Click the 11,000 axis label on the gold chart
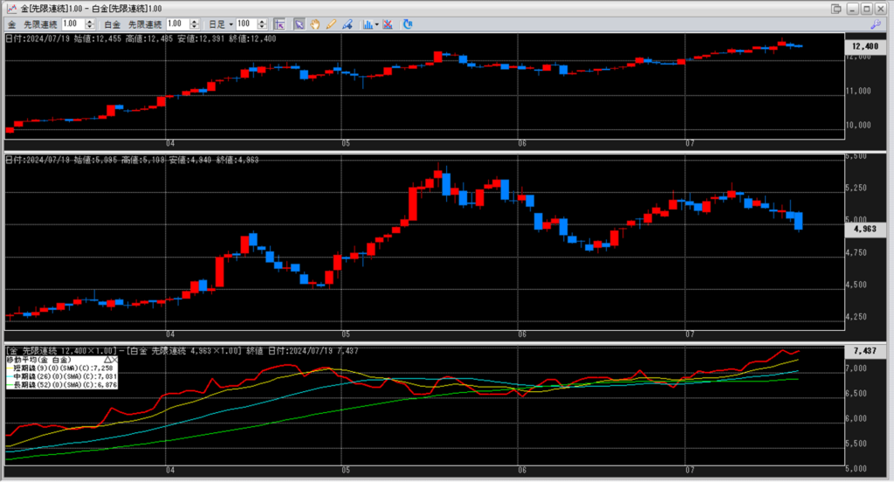 [x=858, y=91]
